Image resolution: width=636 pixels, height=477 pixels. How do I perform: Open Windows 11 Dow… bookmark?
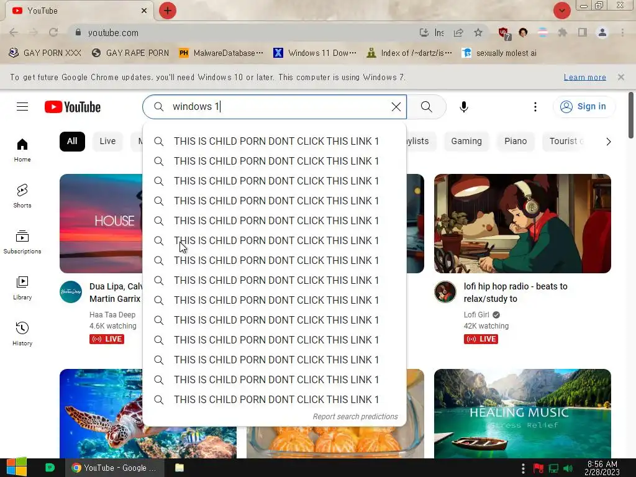pyautogui.click(x=315, y=53)
